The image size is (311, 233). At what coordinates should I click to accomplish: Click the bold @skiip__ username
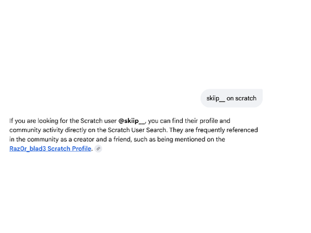coord(132,121)
